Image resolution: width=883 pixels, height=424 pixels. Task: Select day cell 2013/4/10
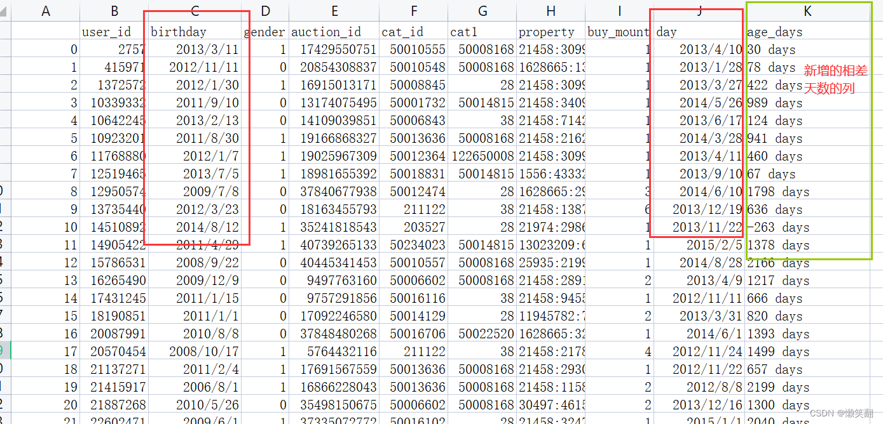[x=699, y=50]
